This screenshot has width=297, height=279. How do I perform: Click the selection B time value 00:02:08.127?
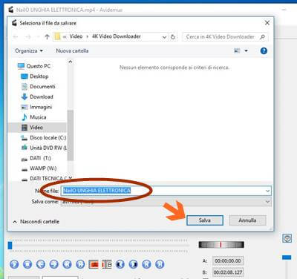228,272
